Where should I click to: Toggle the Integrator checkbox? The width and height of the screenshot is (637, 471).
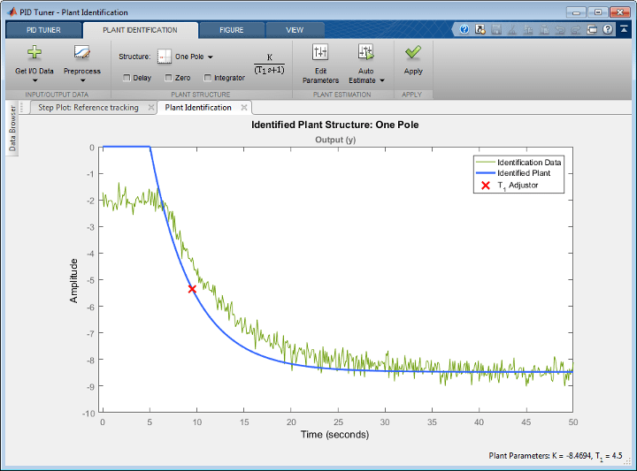click(208, 78)
